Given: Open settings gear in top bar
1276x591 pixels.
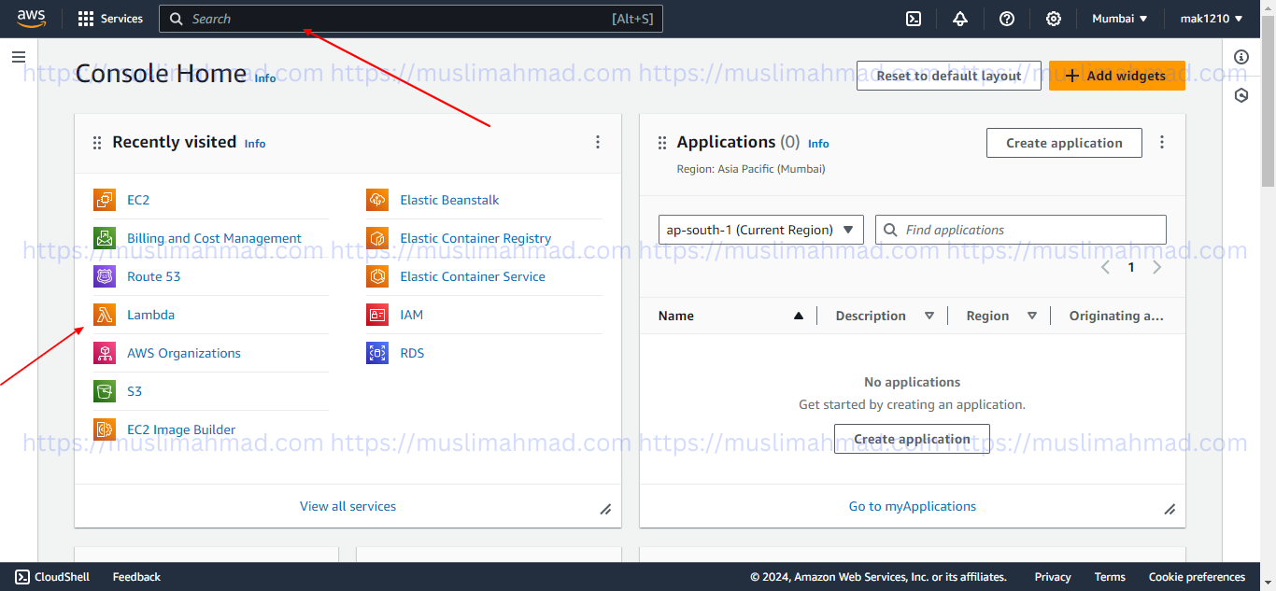Looking at the screenshot, I should click(x=1054, y=19).
